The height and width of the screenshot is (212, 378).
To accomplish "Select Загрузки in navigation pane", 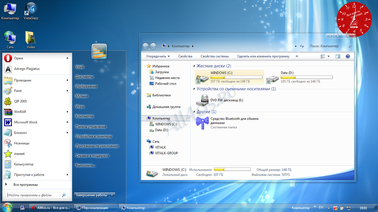I will coord(159,72).
